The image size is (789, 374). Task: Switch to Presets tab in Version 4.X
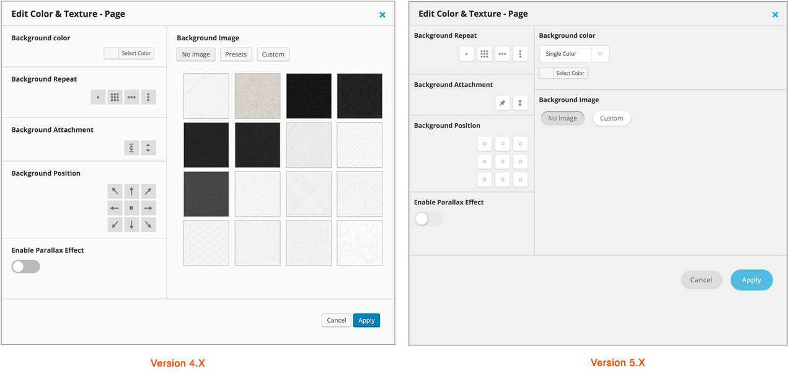pyautogui.click(x=236, y=54)
